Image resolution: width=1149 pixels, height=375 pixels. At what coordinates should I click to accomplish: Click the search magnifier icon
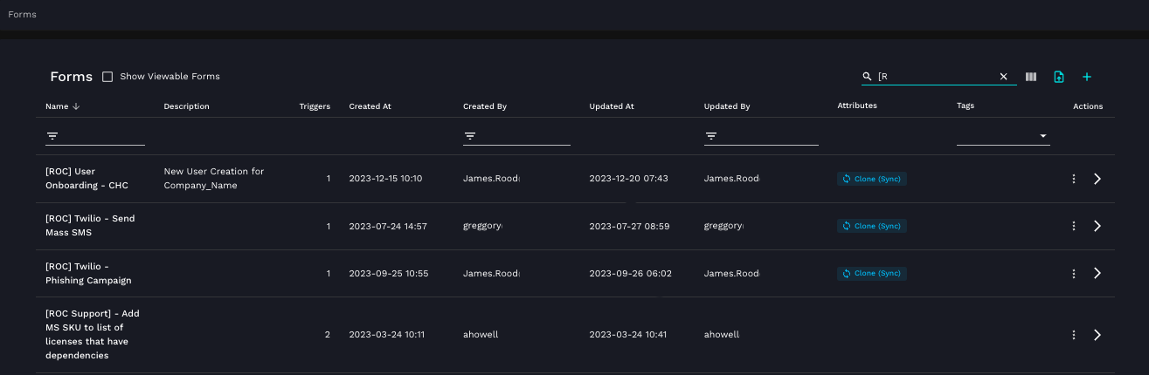pos(867,77)
